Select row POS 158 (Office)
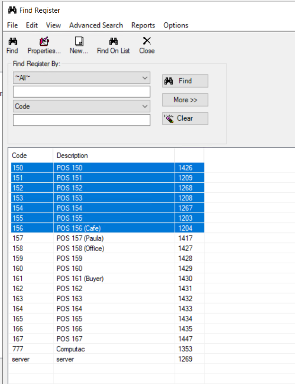 point(107,248)
